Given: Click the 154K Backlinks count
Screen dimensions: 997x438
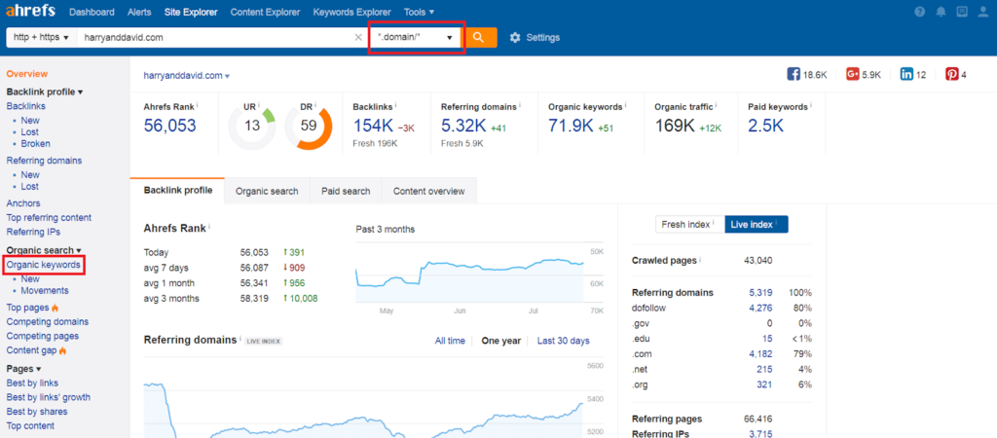Looking at the screenshot, I should coord(373,126).
